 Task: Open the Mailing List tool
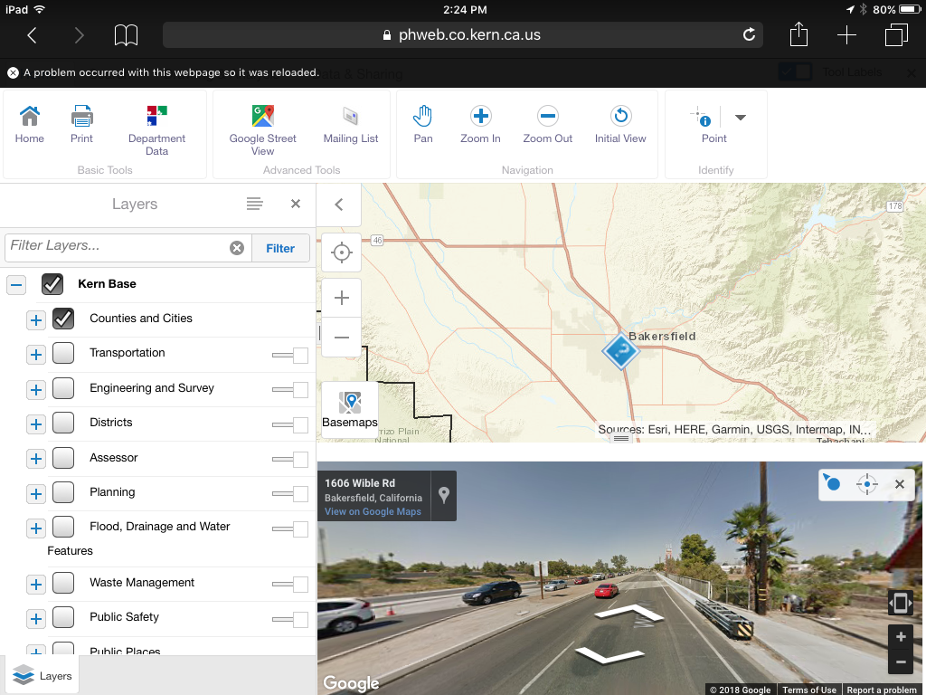tap(351, 124)
